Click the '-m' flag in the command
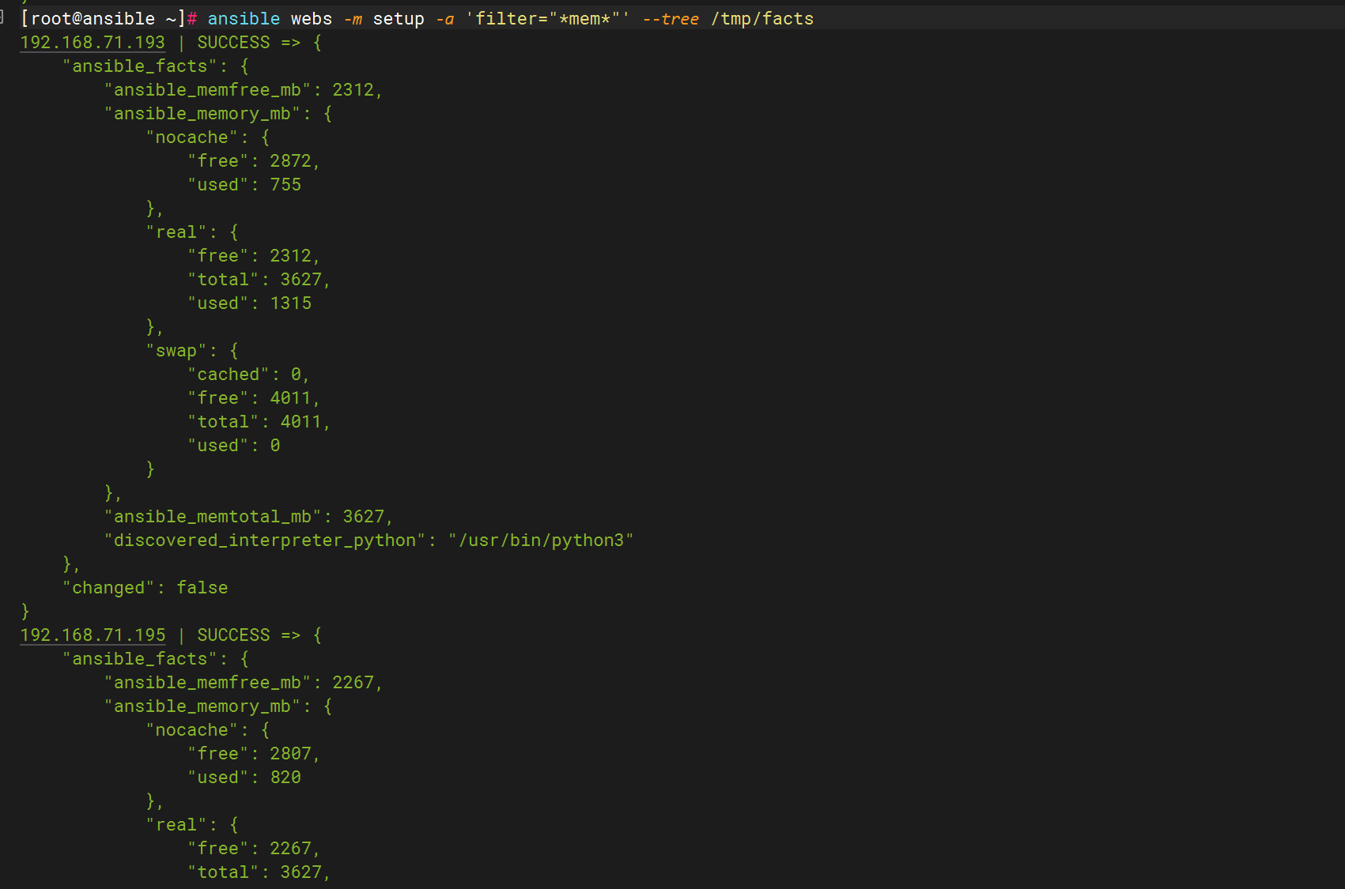1345x889 pixels. click(353, 19)
